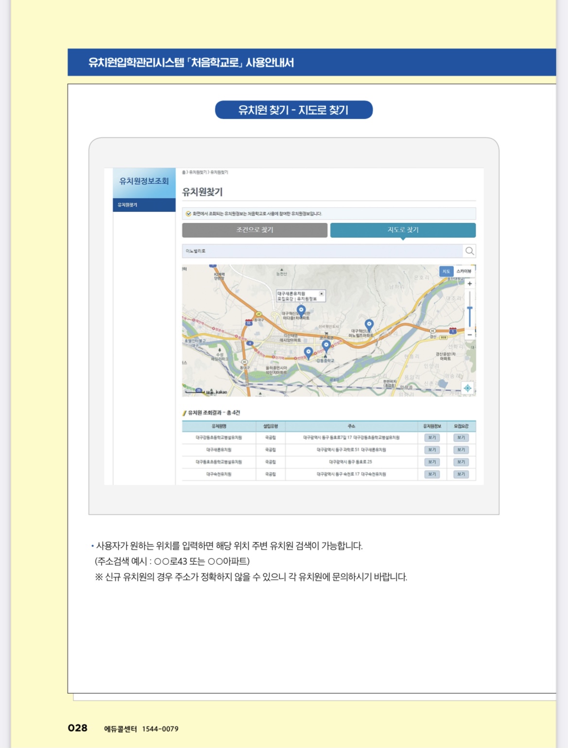Image resolution: width=568 pixels, height=748 pixels.
Task: Zoom out with the map minus button
Action: click(469, 335)
